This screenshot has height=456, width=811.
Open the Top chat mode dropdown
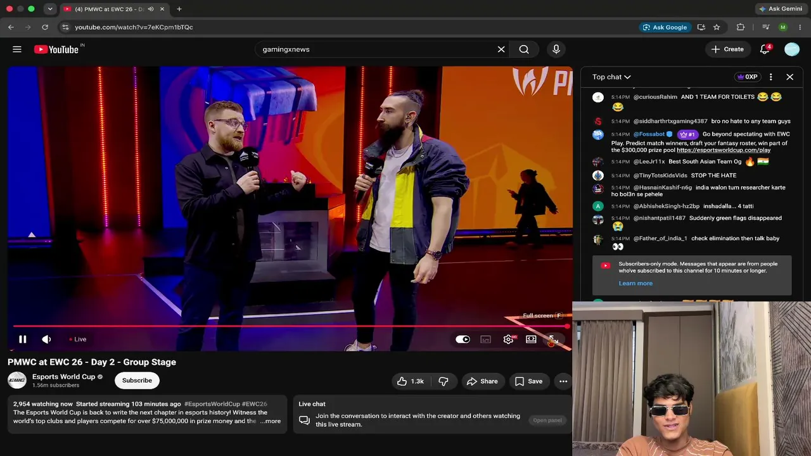point(611,77)
